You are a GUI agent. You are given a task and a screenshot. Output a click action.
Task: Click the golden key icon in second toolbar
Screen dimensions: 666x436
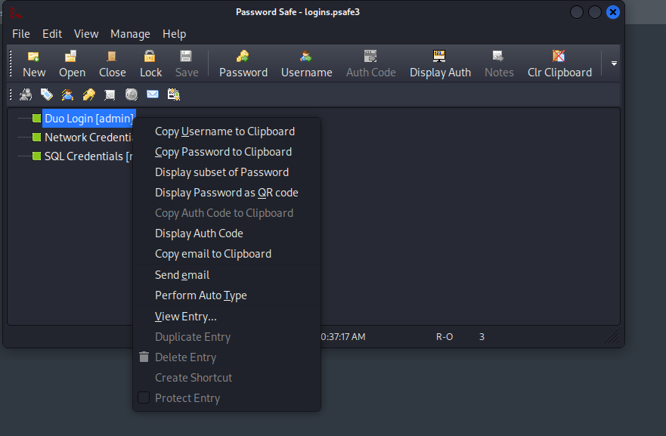88,94
